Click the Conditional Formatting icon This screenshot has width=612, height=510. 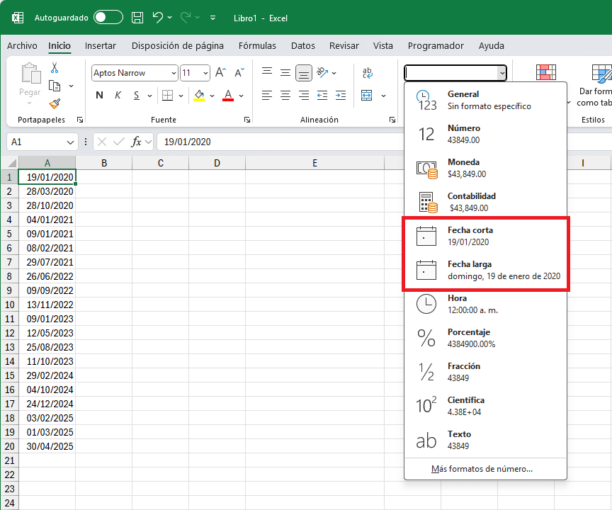tap(545, 72)
